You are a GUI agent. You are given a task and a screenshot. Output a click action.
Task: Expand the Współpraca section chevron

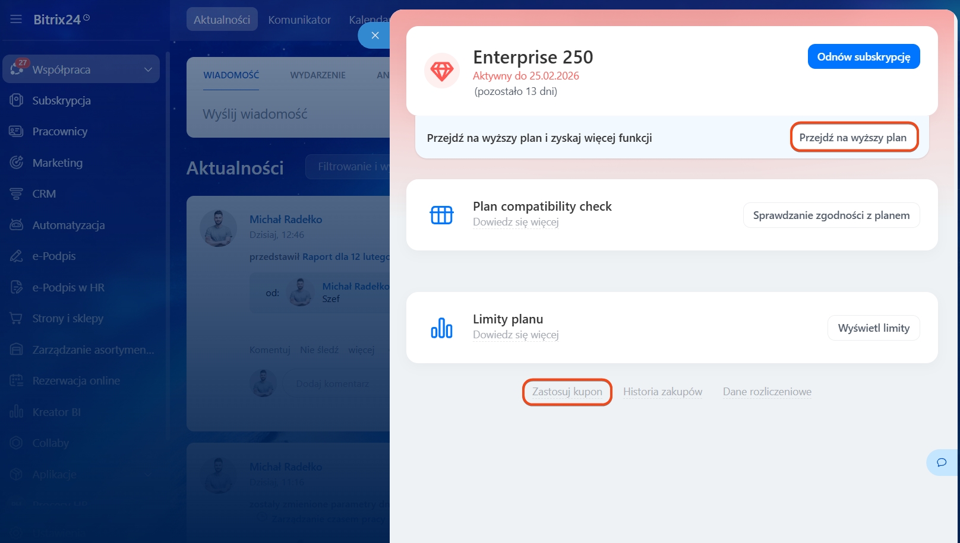(148, 69)
